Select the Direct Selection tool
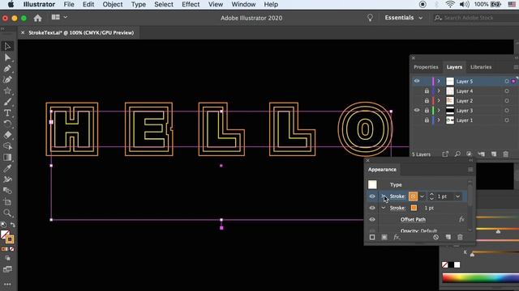This screenshot has height=291, width=519. (x=7, y=57)
